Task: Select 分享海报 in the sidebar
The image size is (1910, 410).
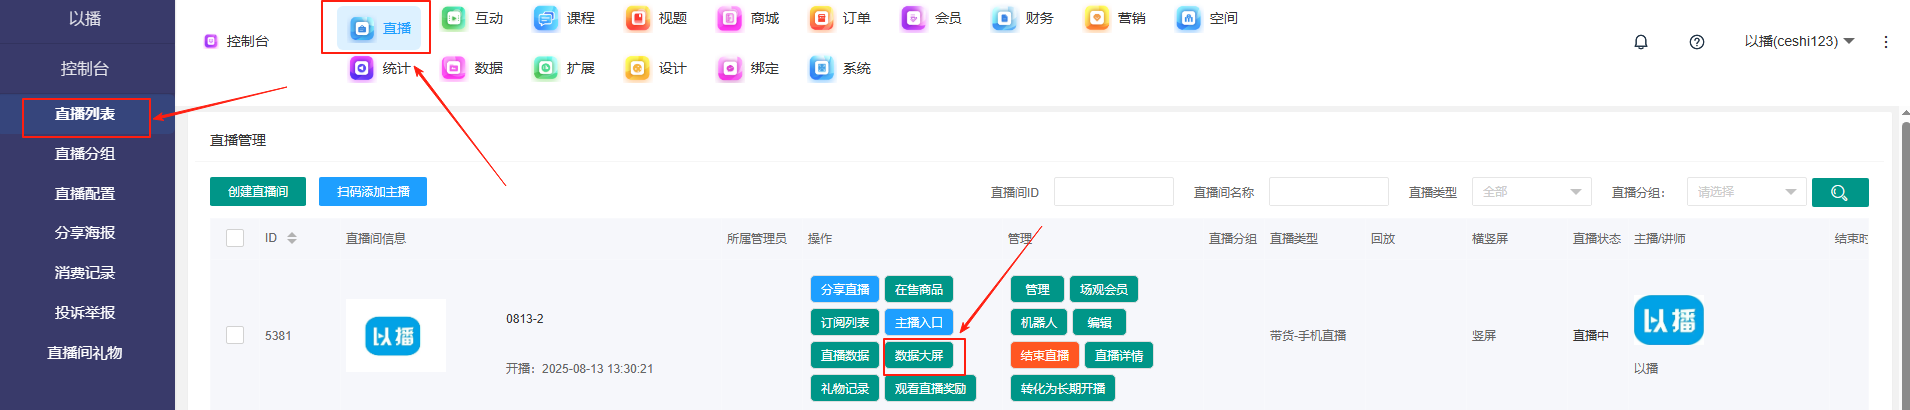Action: click(85, 233)
